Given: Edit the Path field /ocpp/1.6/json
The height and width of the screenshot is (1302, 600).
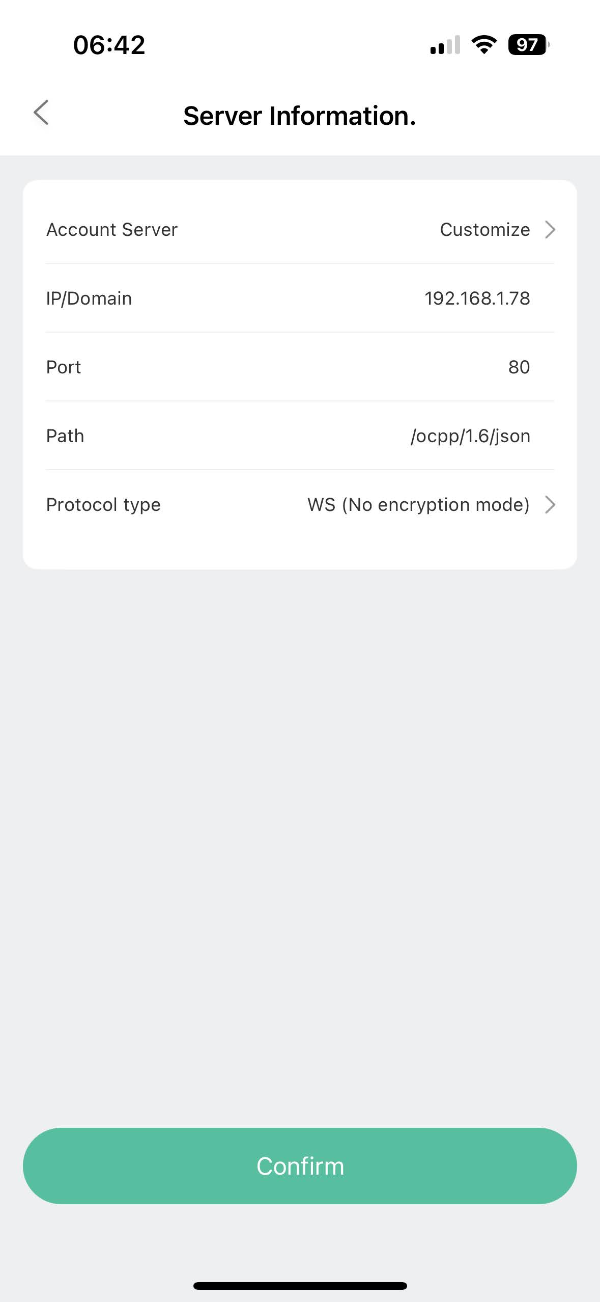Looking at the screenshot, I should pos(470,436).
